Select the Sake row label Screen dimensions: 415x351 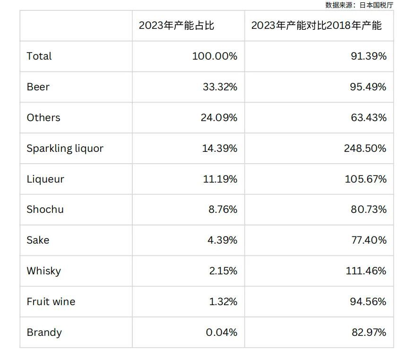38,240
